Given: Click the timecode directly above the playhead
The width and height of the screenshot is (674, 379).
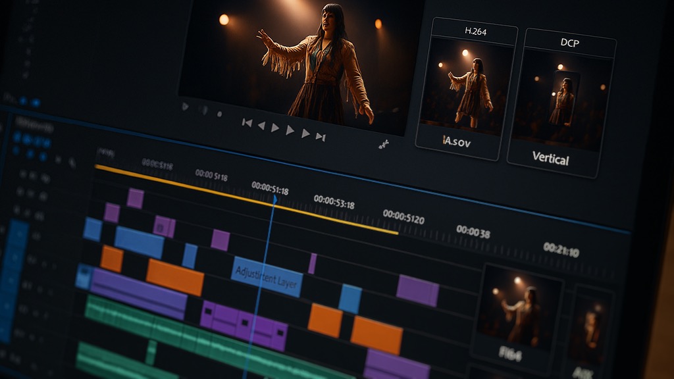Looking at the screenshot, I should pyautogui.click(x=270, y=188).
